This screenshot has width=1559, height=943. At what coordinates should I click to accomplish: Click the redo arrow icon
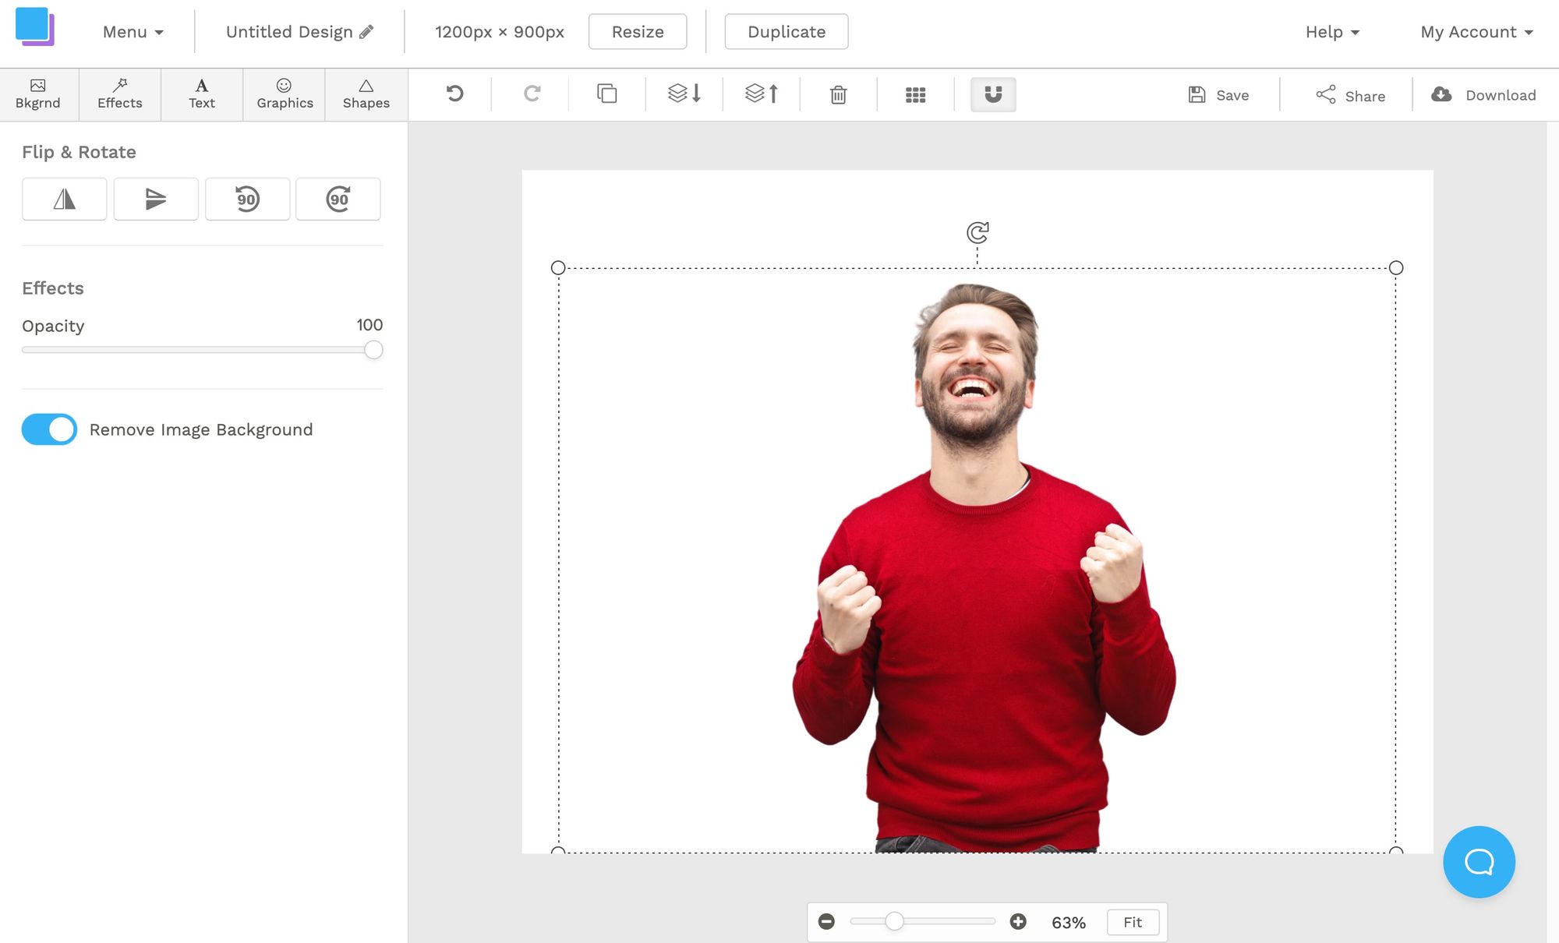tap(532, 94)
